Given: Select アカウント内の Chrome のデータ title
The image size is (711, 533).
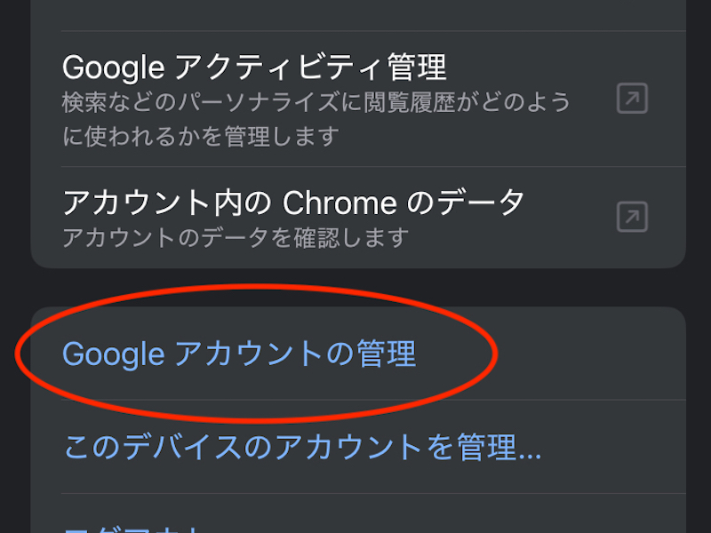Looking at the screenshot, I should [x=293, y=203].
